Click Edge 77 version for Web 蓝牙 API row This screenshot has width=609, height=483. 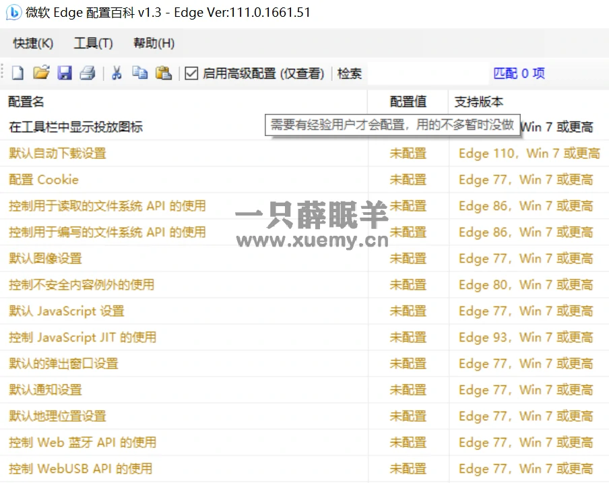pos(526,443)
